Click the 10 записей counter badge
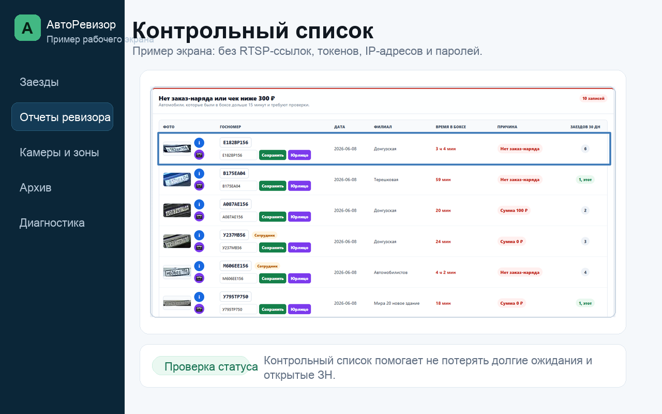This screenshot has width=662, height=414. [x=593, y=98]
